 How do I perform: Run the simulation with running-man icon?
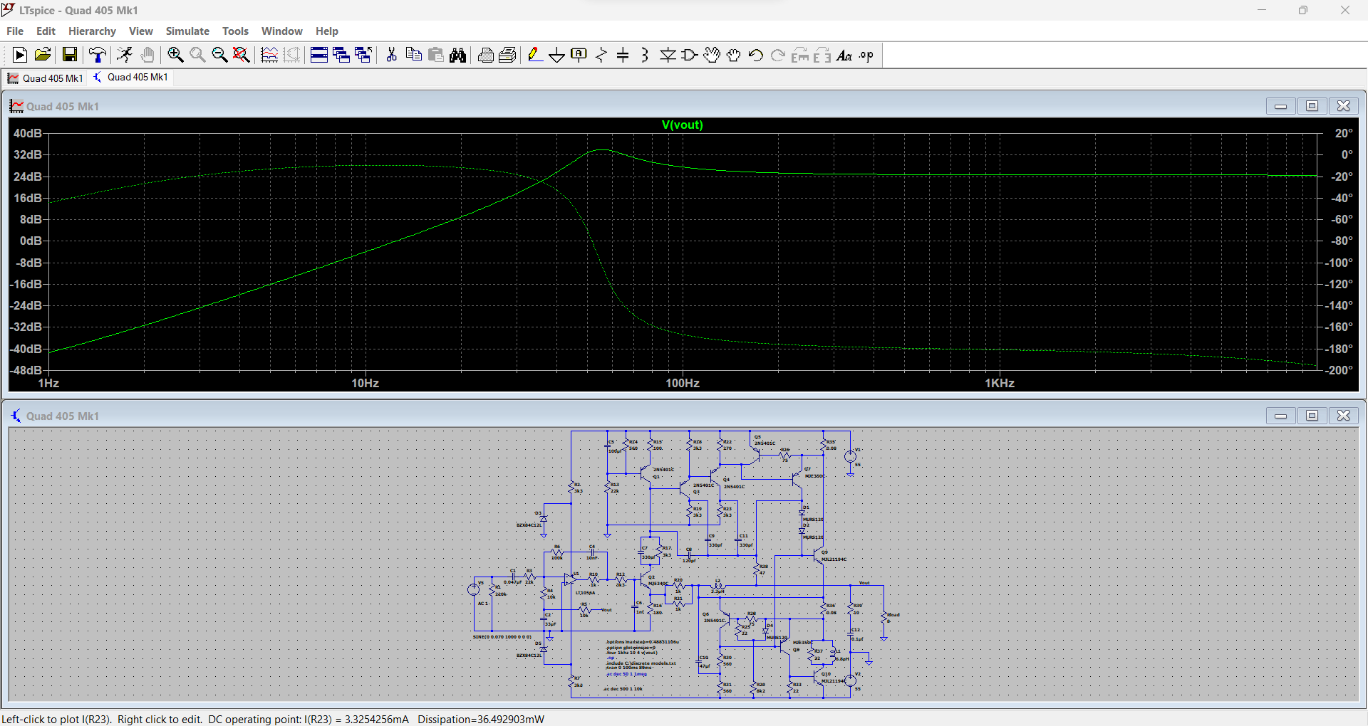point(125,55)
